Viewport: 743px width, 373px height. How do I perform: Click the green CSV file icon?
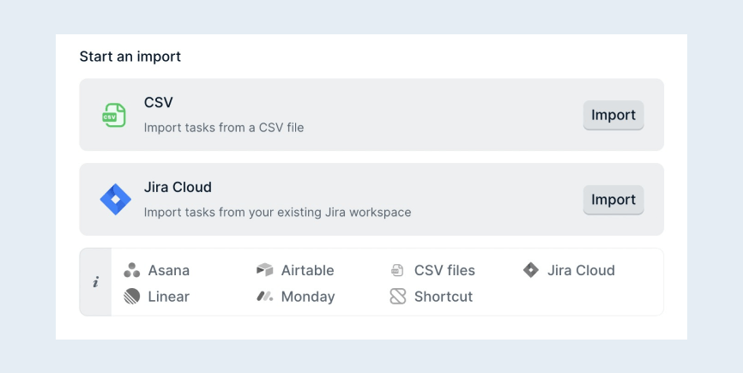pos(114,115)
